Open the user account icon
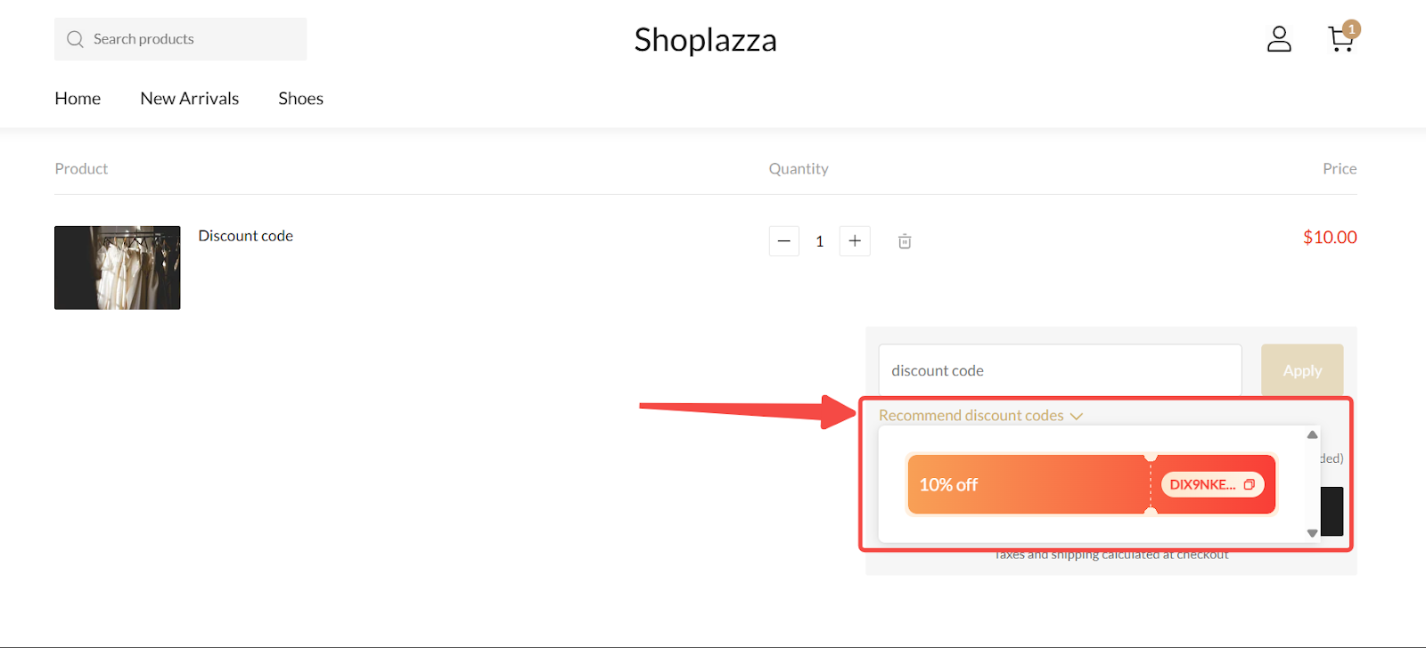The height and width of the screenshot is (648, 1426). coord(1279,39)
